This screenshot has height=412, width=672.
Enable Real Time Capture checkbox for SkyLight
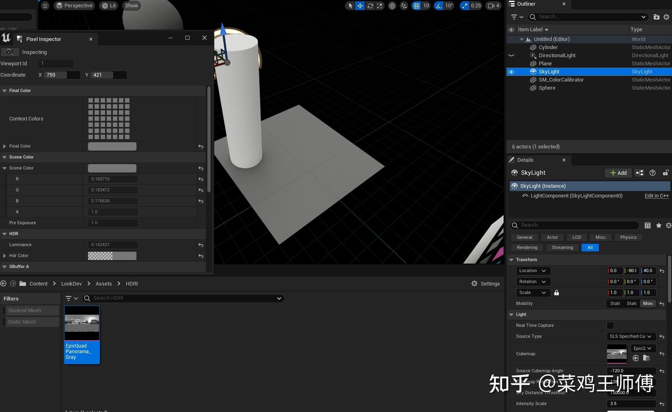click(610, 326)
